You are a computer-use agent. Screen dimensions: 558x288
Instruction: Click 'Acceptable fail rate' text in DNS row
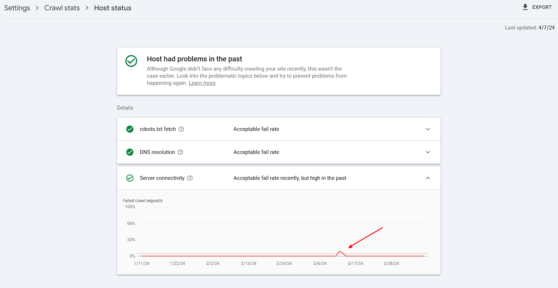tap(256, 152)
